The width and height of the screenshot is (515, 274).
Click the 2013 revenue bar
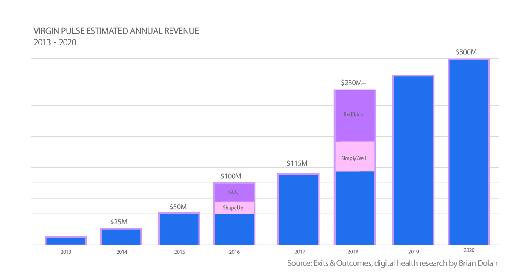(x=66, y=241)
